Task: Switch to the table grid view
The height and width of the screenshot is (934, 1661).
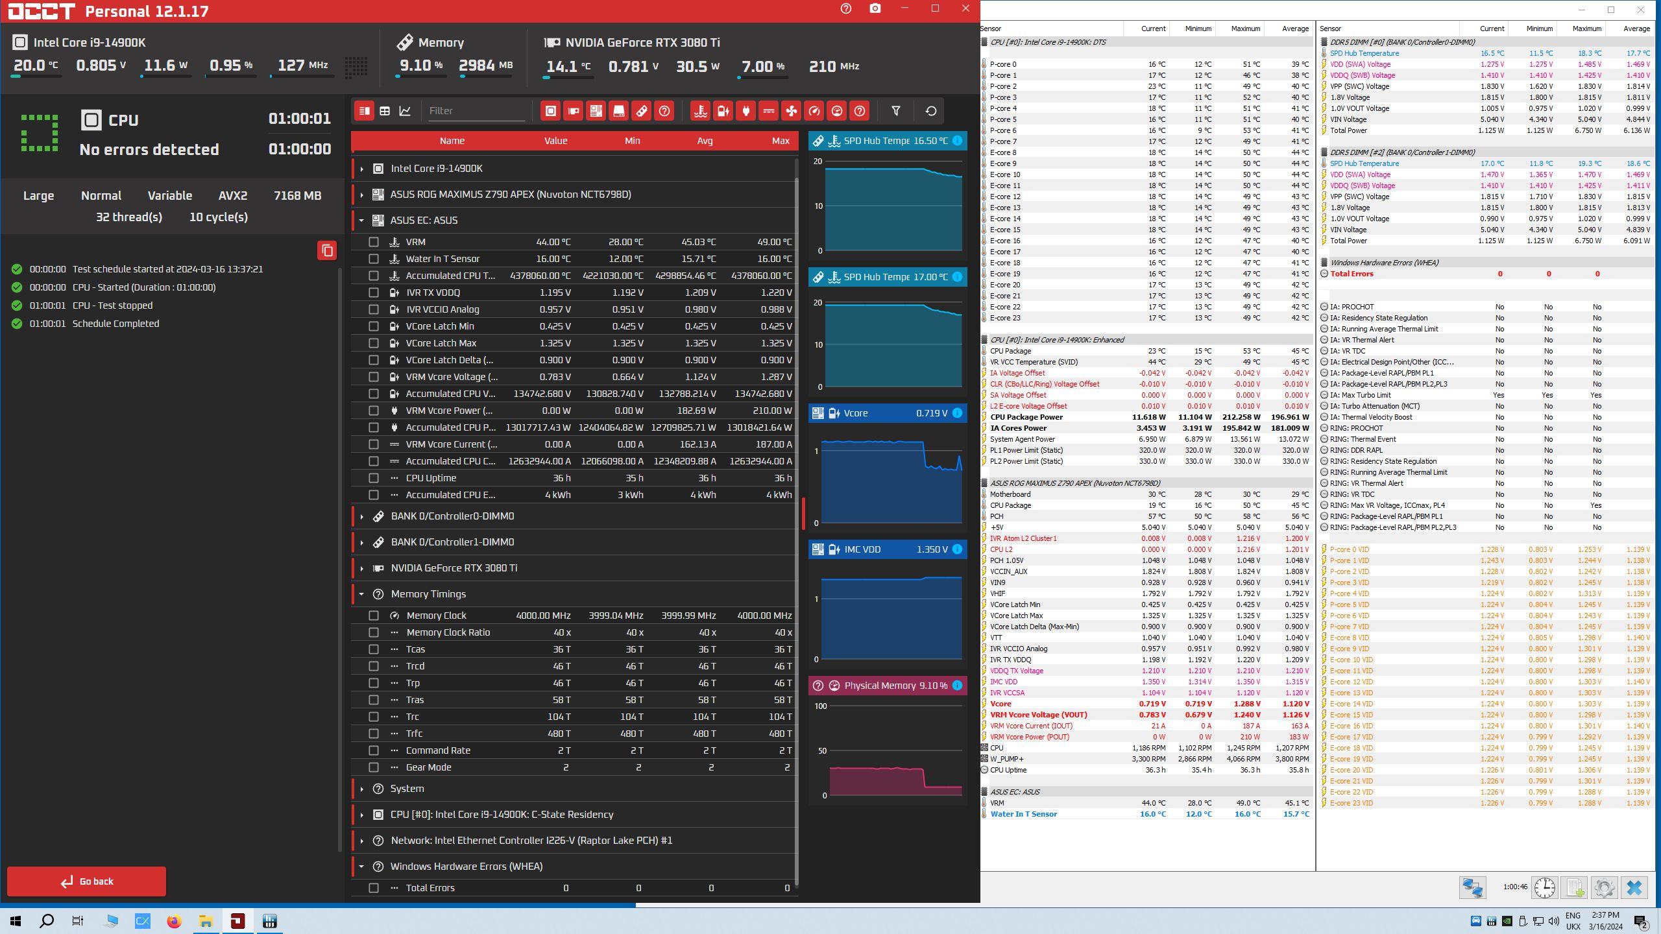Action: [x=385, y=111]
